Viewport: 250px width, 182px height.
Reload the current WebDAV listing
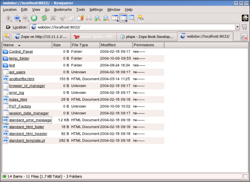click(x=44, y=18)
